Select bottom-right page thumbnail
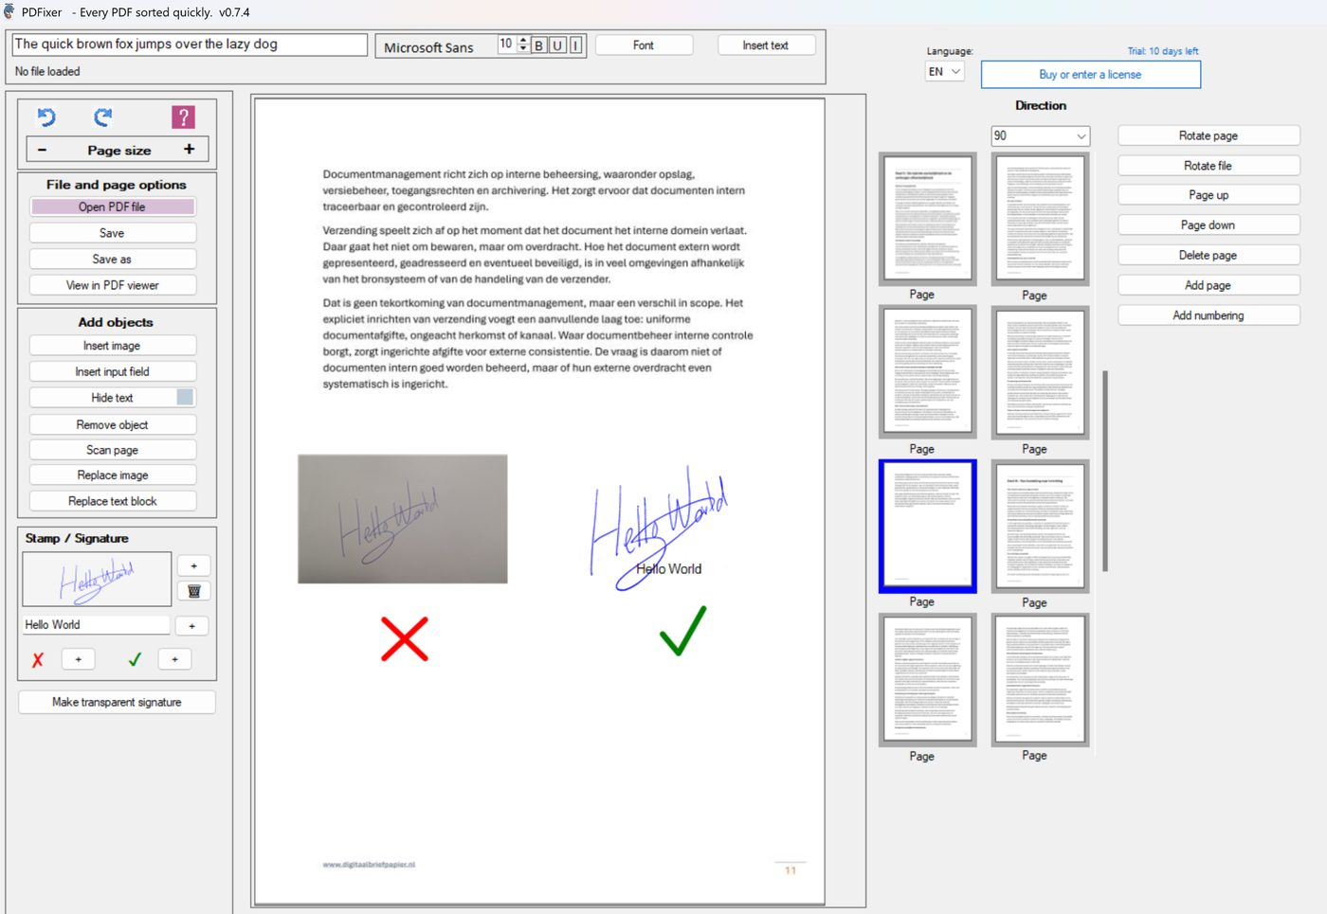 1040,680
